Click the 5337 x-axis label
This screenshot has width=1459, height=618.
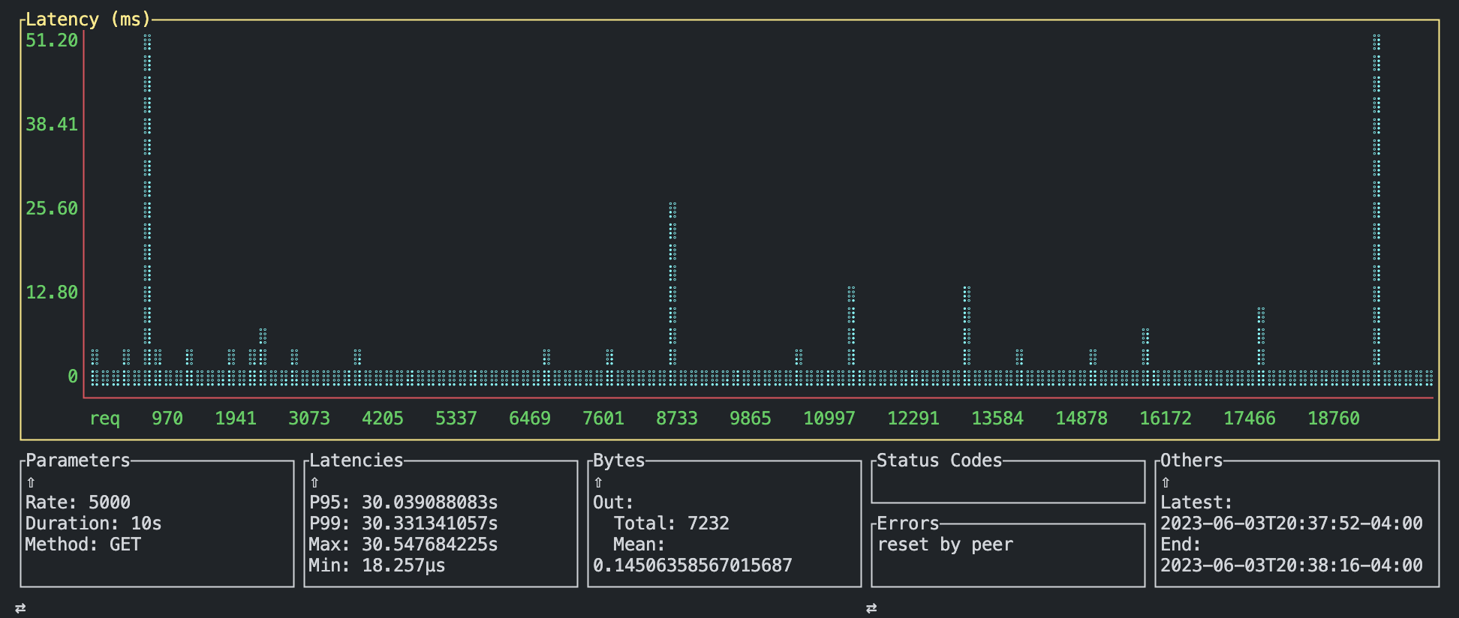click(456, 418)
